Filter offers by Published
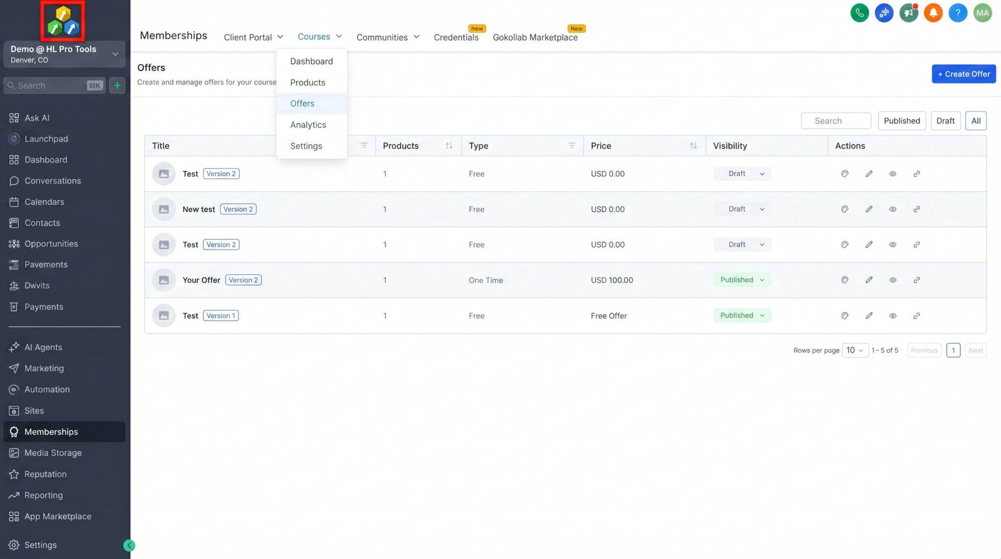 tap(902, 121)
